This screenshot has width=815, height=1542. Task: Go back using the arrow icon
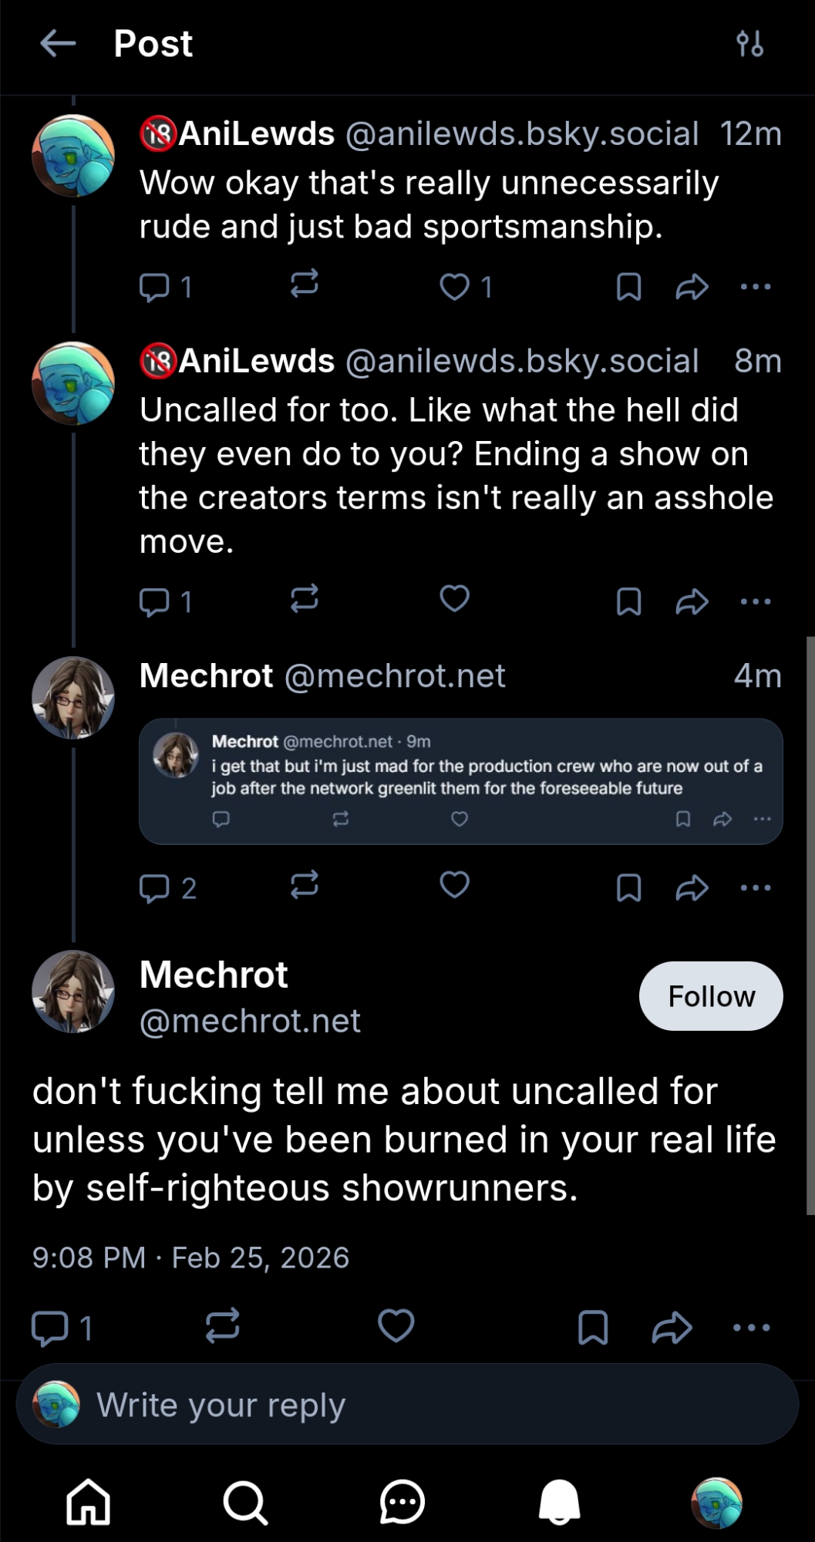coord(58,44)
